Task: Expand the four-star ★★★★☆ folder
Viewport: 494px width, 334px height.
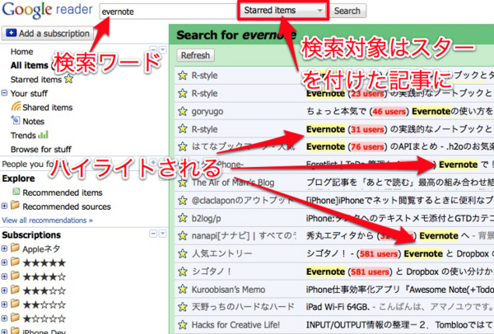Action: point(4,276)
